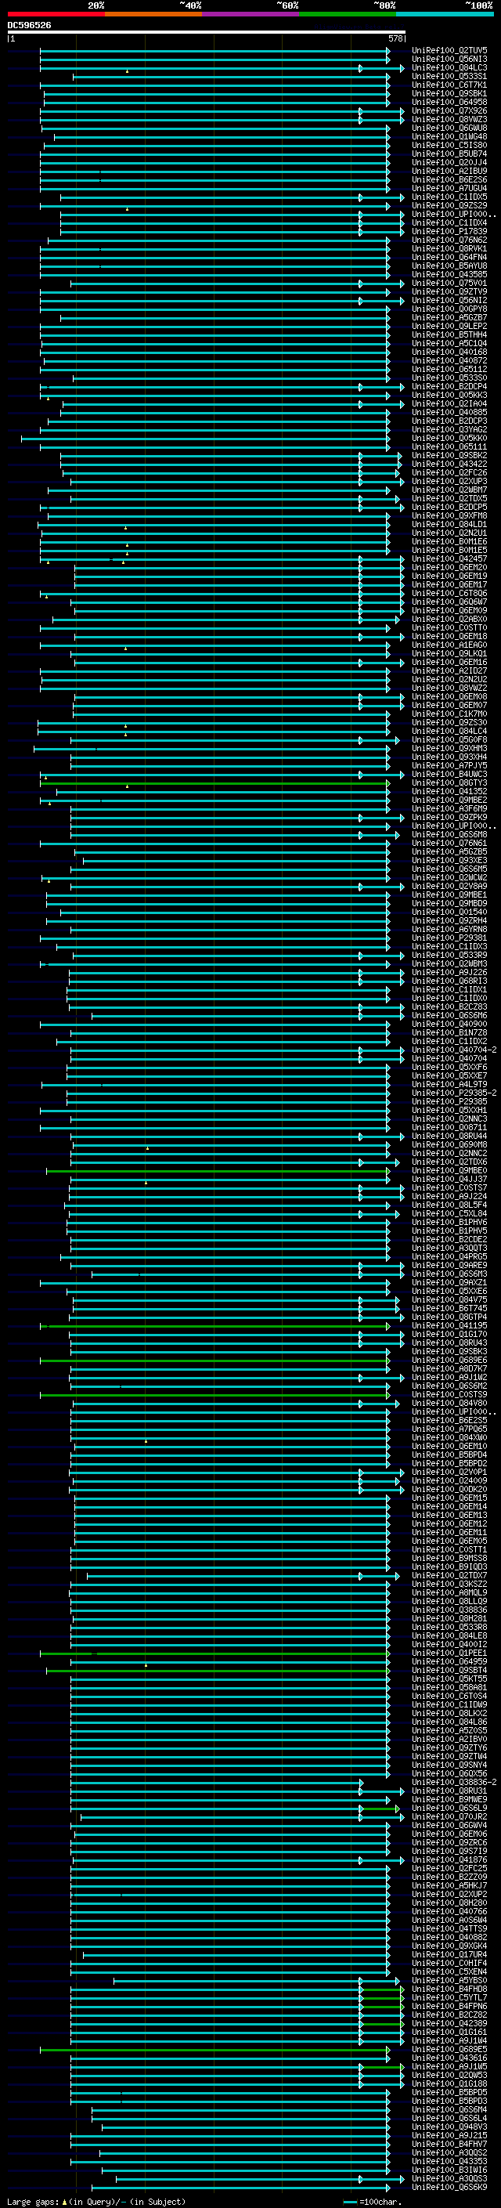
Task: Select label UniRef100_B2CDE2
Action: pos(449,1238)
